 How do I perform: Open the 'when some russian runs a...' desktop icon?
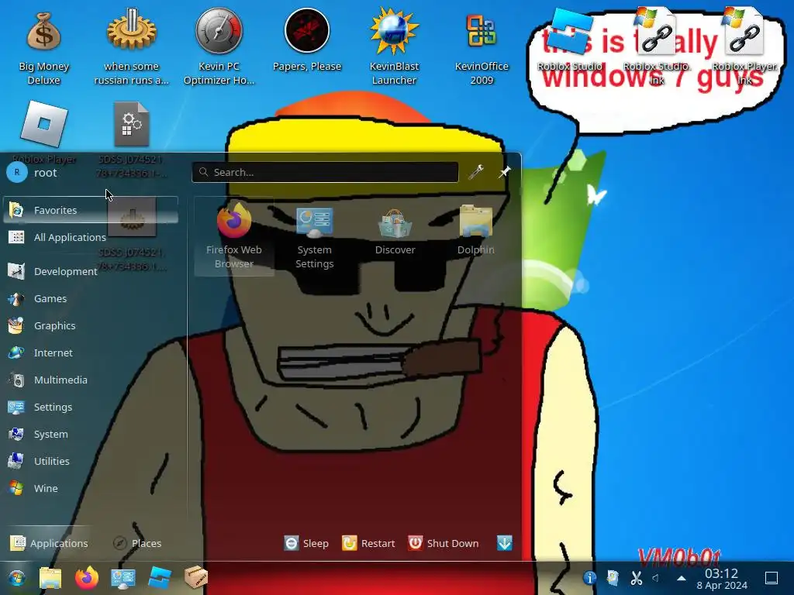point(131,47)
